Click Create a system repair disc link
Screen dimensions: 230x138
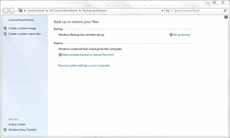pyautogui.click(x=25, y=34)
